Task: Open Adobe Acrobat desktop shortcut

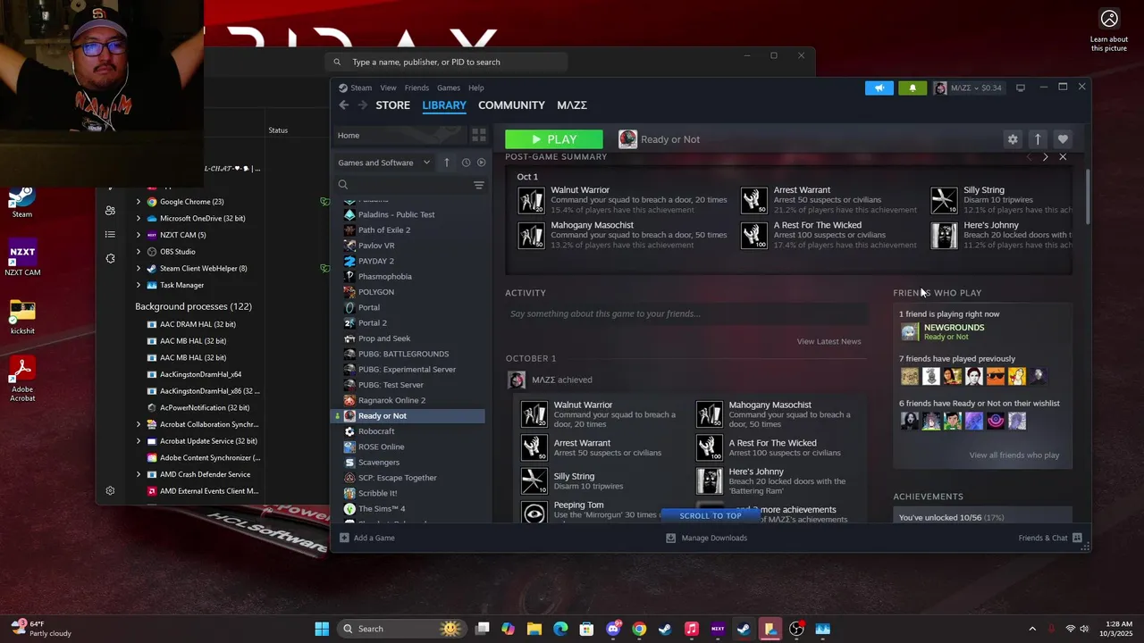Action: (x=22, y=380)
